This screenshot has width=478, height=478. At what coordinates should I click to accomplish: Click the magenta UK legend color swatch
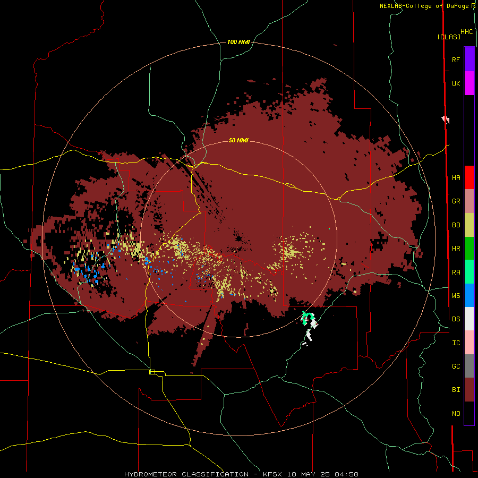tap(469, 83)
